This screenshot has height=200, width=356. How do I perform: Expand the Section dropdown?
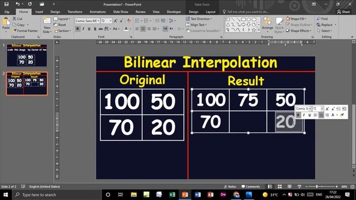62,31
